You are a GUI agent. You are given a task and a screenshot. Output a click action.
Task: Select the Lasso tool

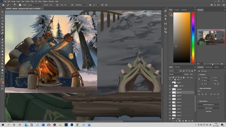(2, 18)
